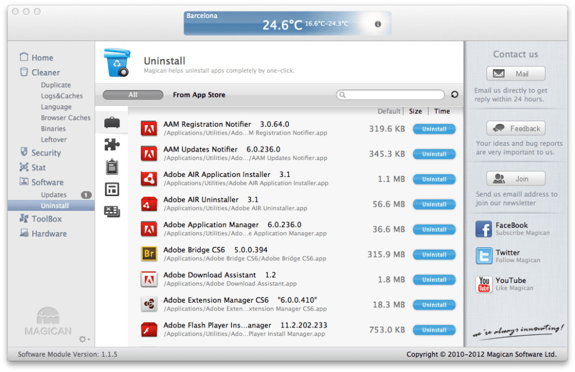575x372 pixels.
Task: Sort list by Size
Action: click(x=415, y=111)
